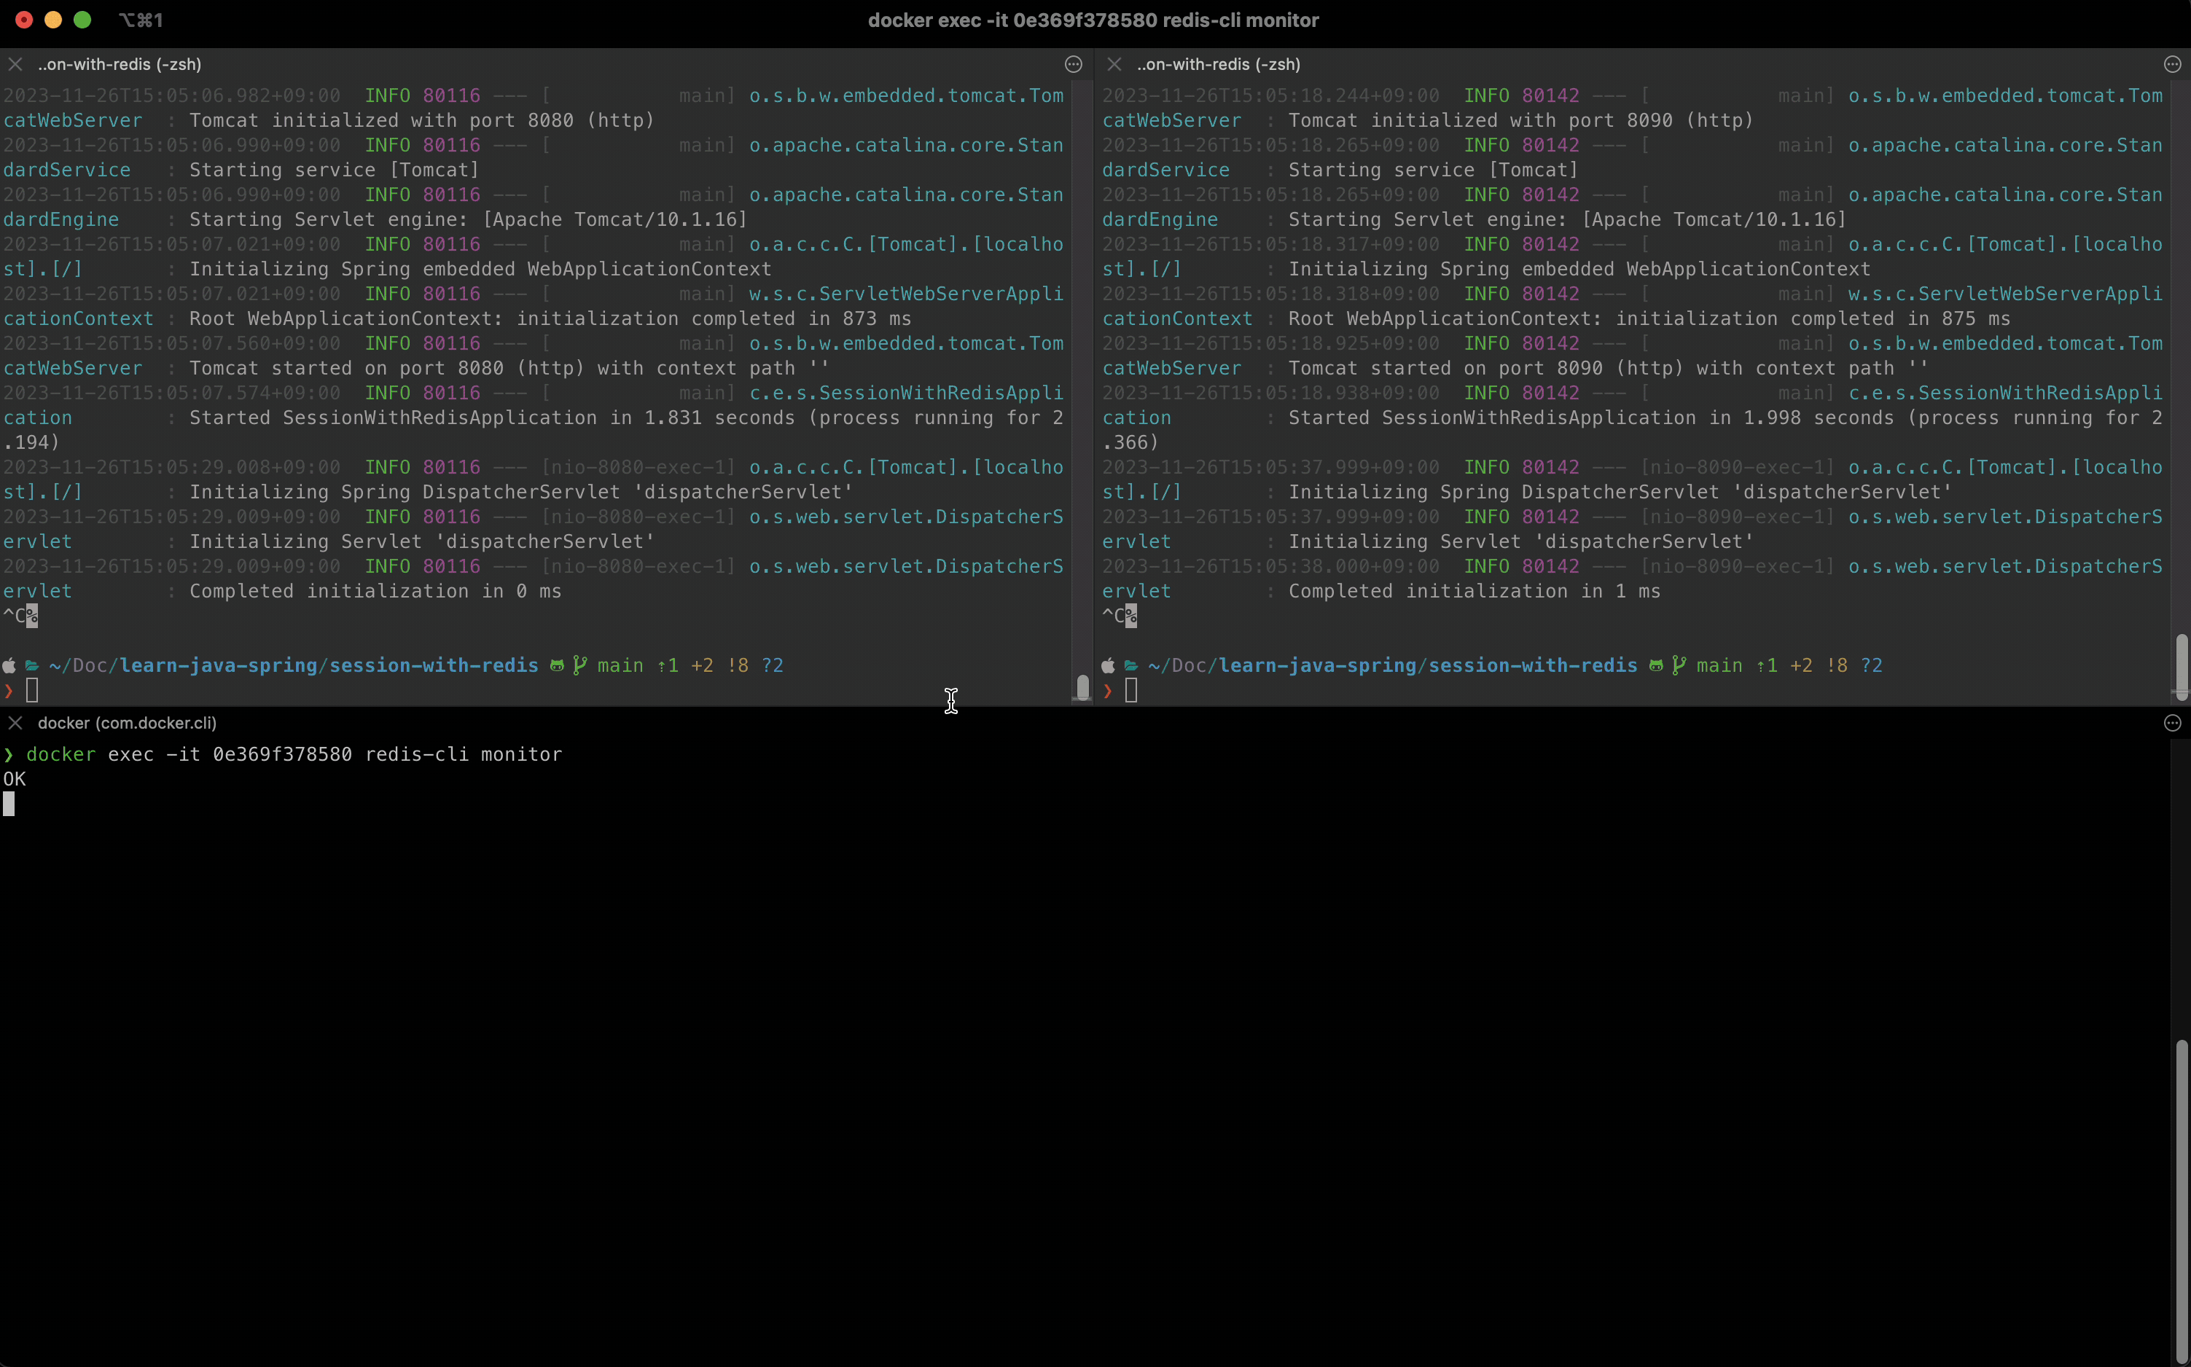Focus cursor at right pane prompt

1131,692
